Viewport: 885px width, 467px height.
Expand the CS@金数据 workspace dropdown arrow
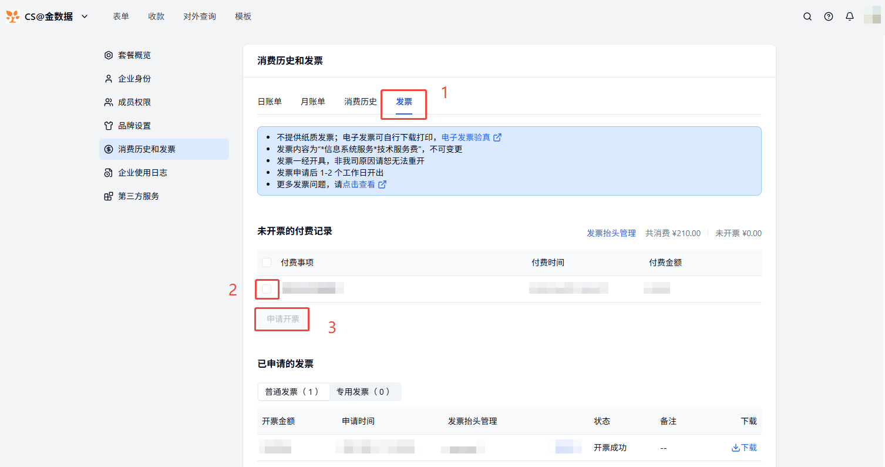pos(85,16)
